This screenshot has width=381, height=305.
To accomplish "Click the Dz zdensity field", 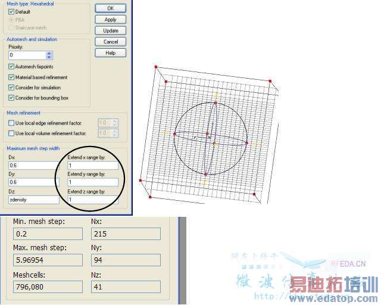I will [34, 200].
